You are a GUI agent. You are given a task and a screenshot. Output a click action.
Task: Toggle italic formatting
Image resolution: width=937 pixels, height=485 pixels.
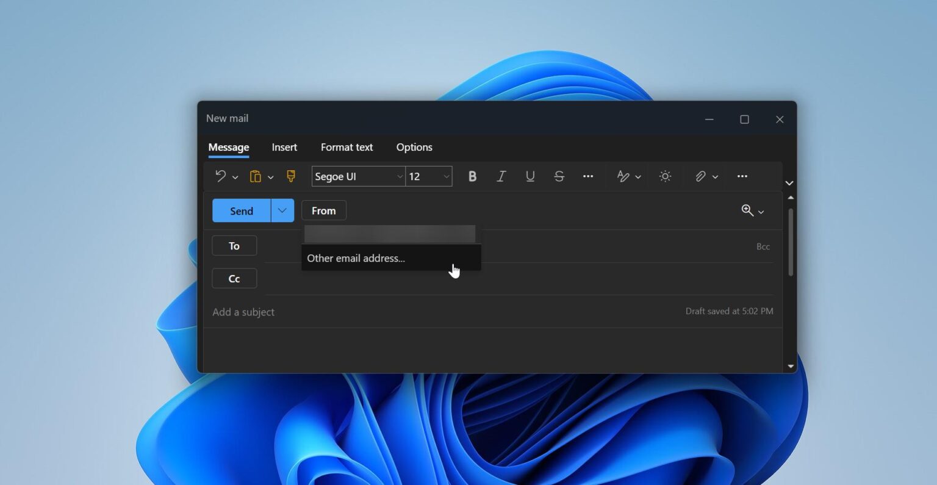click(501, 176)
